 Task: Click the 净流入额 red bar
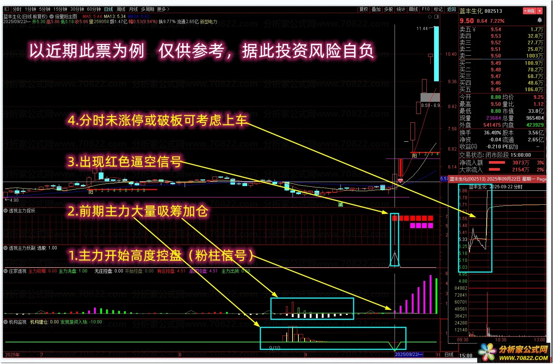point(497,163)
